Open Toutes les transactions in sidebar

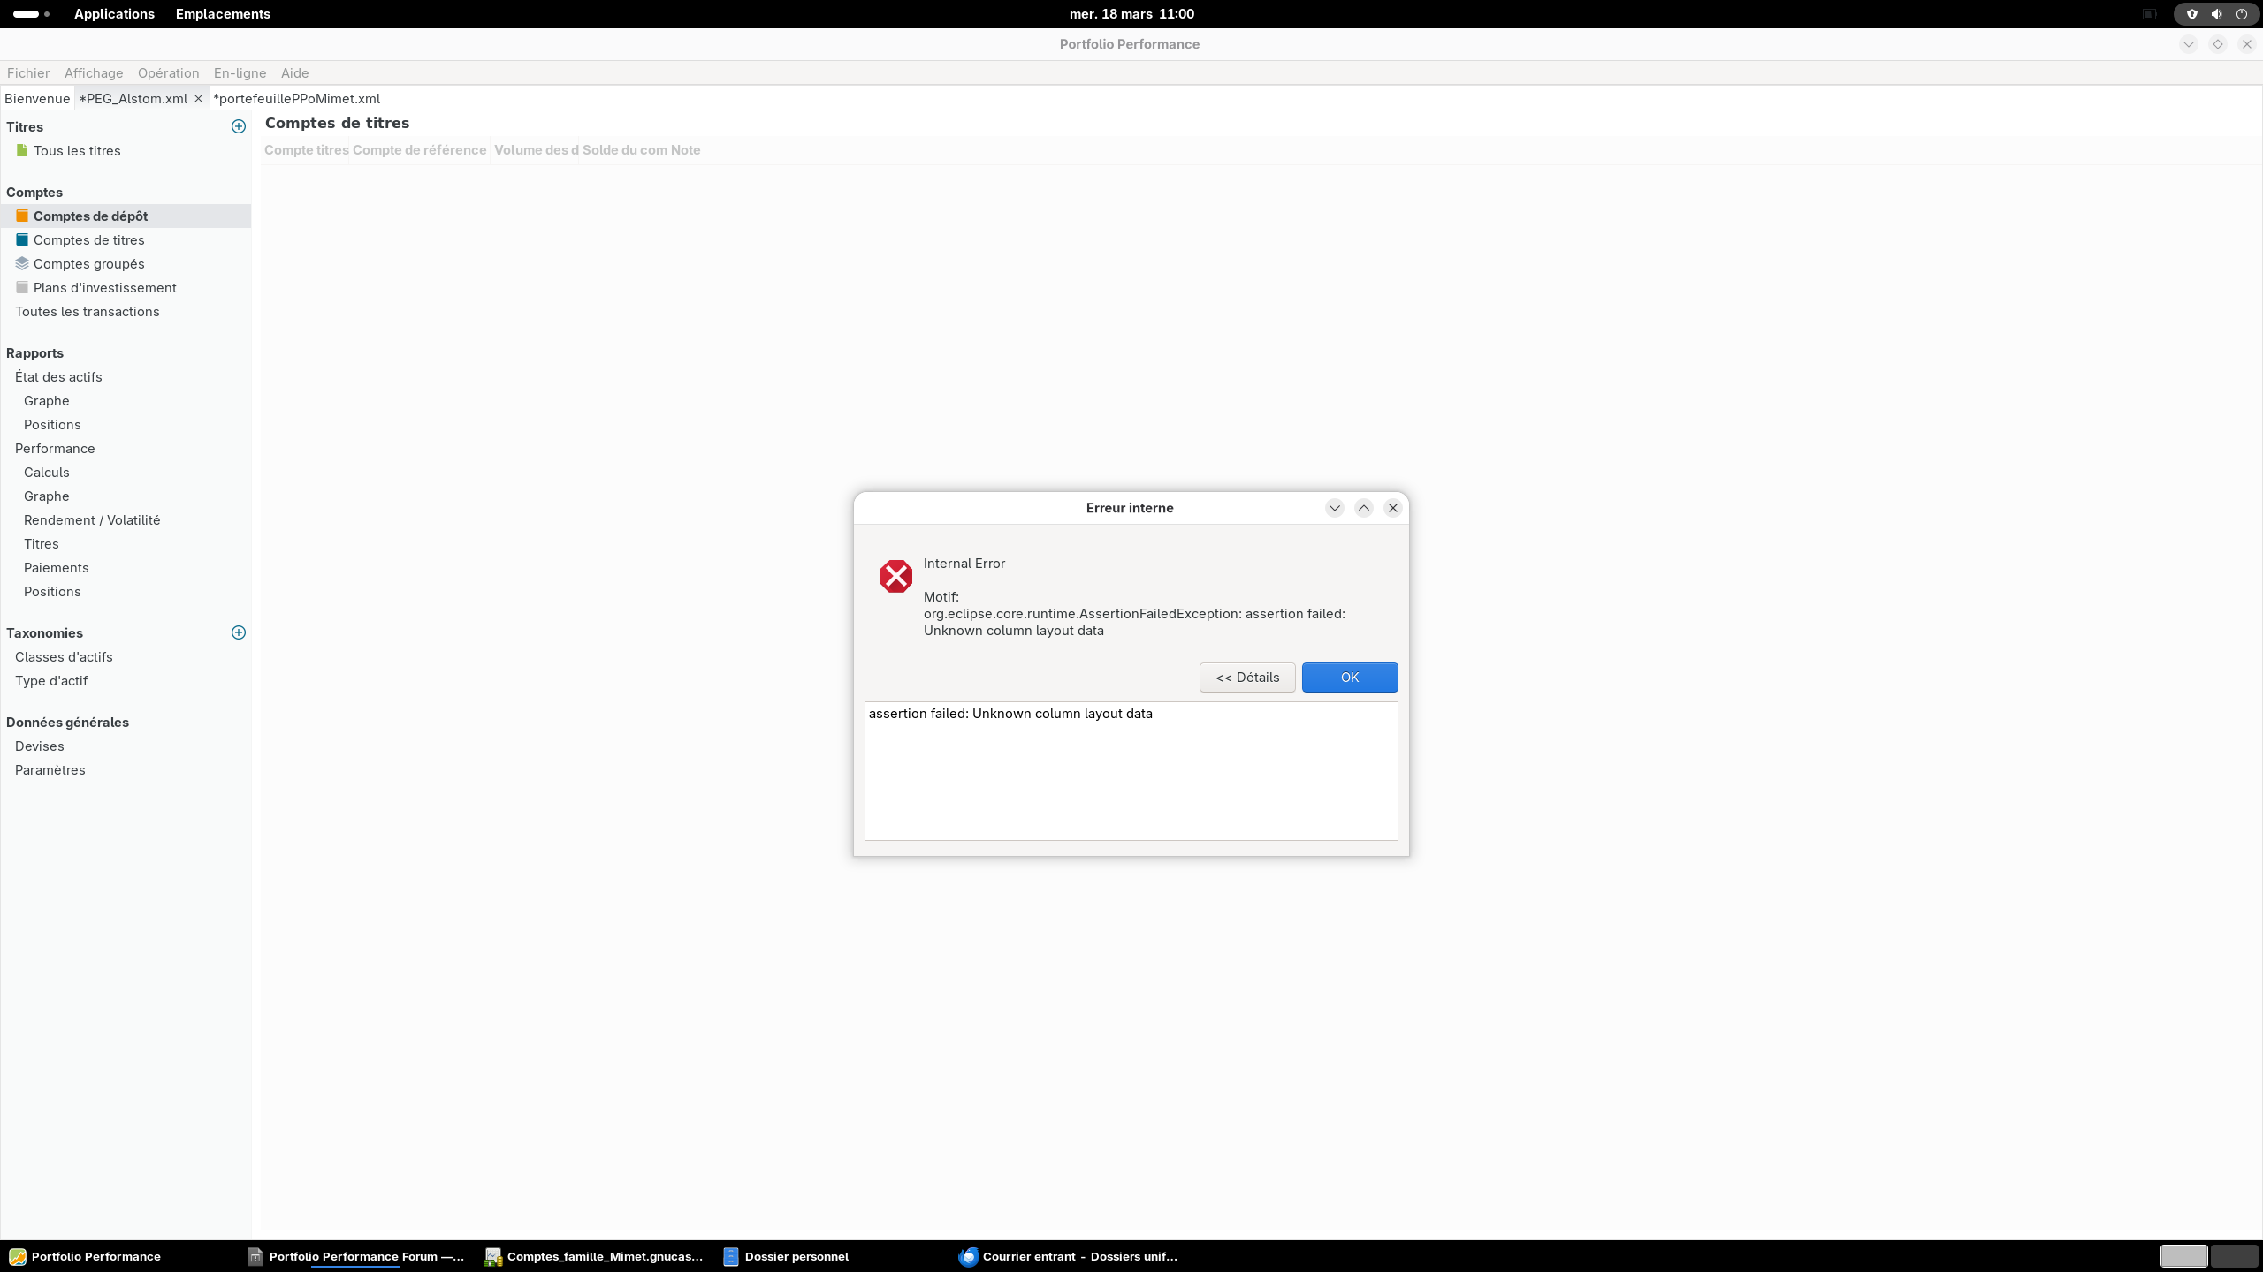(x=88, y=312)
